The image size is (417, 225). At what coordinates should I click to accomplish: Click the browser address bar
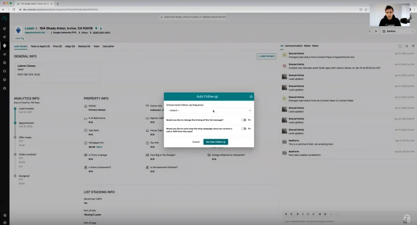click(186, 10)
